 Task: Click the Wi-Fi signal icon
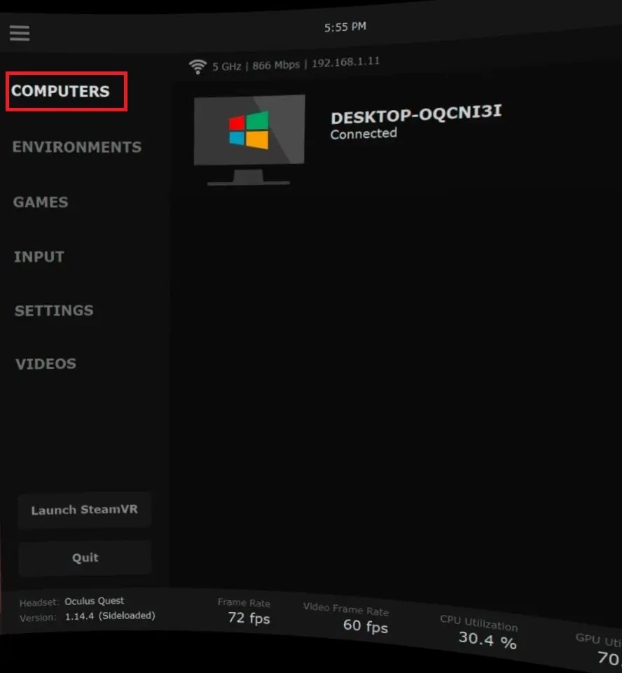(x=198, y=67)
